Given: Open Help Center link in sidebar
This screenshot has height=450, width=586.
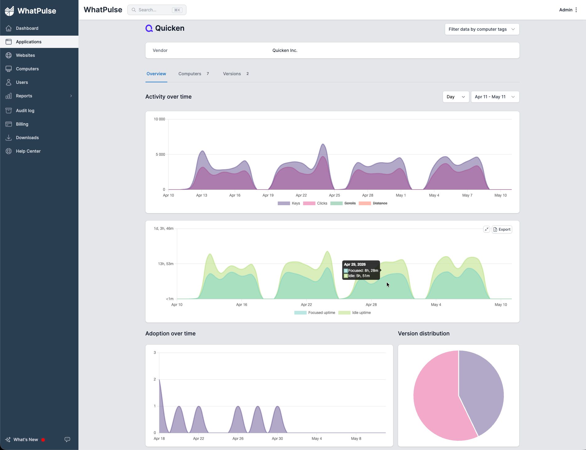Looking at the screenshot, I should click(39, 151).
